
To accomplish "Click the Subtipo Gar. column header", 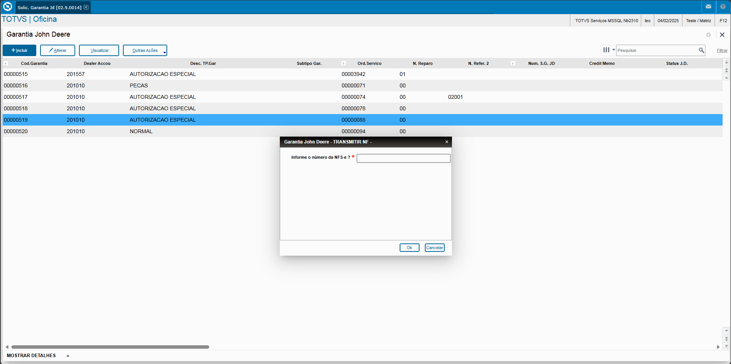I will [309, 63].
